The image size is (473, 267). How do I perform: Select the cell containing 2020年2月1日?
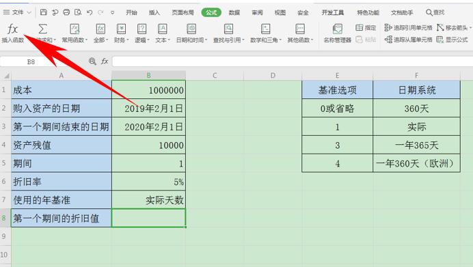tap(149, 126)
